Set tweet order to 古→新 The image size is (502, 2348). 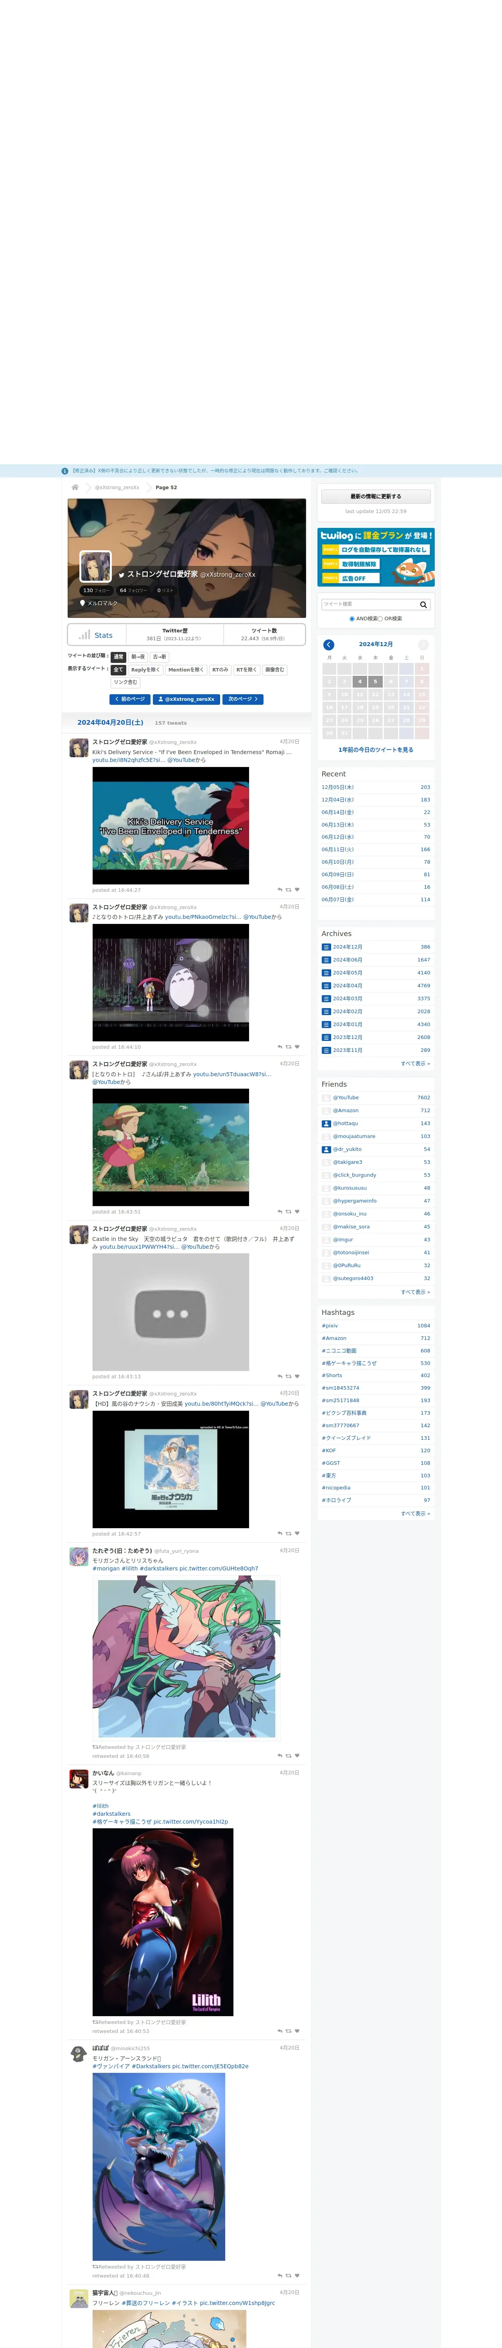160,656
